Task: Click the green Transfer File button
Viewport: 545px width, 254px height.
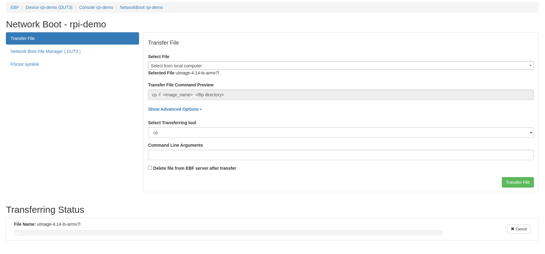Action: pos(518,182)
